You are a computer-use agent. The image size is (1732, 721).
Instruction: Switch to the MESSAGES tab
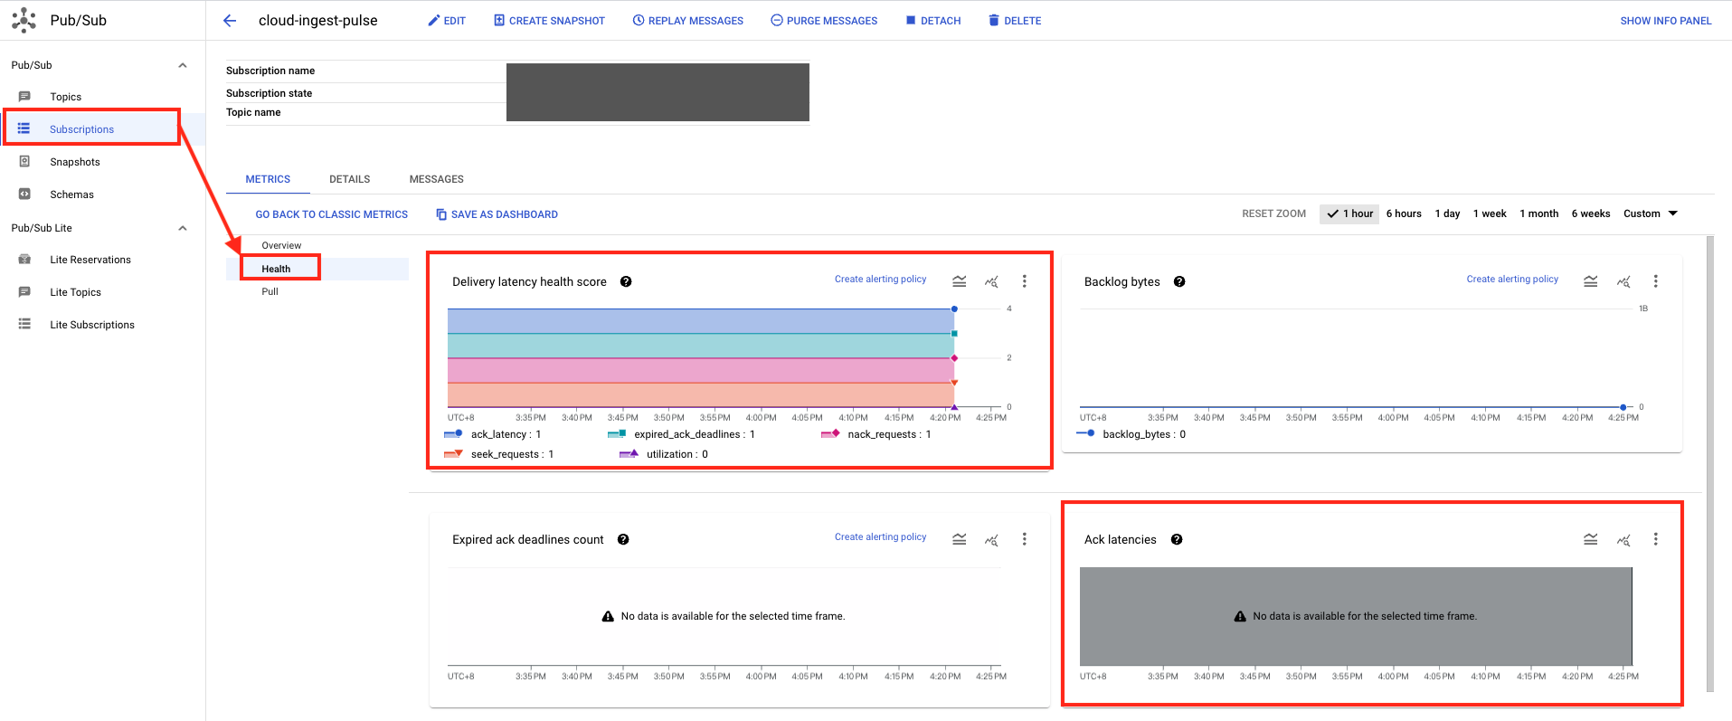click(x=437, y=179)
